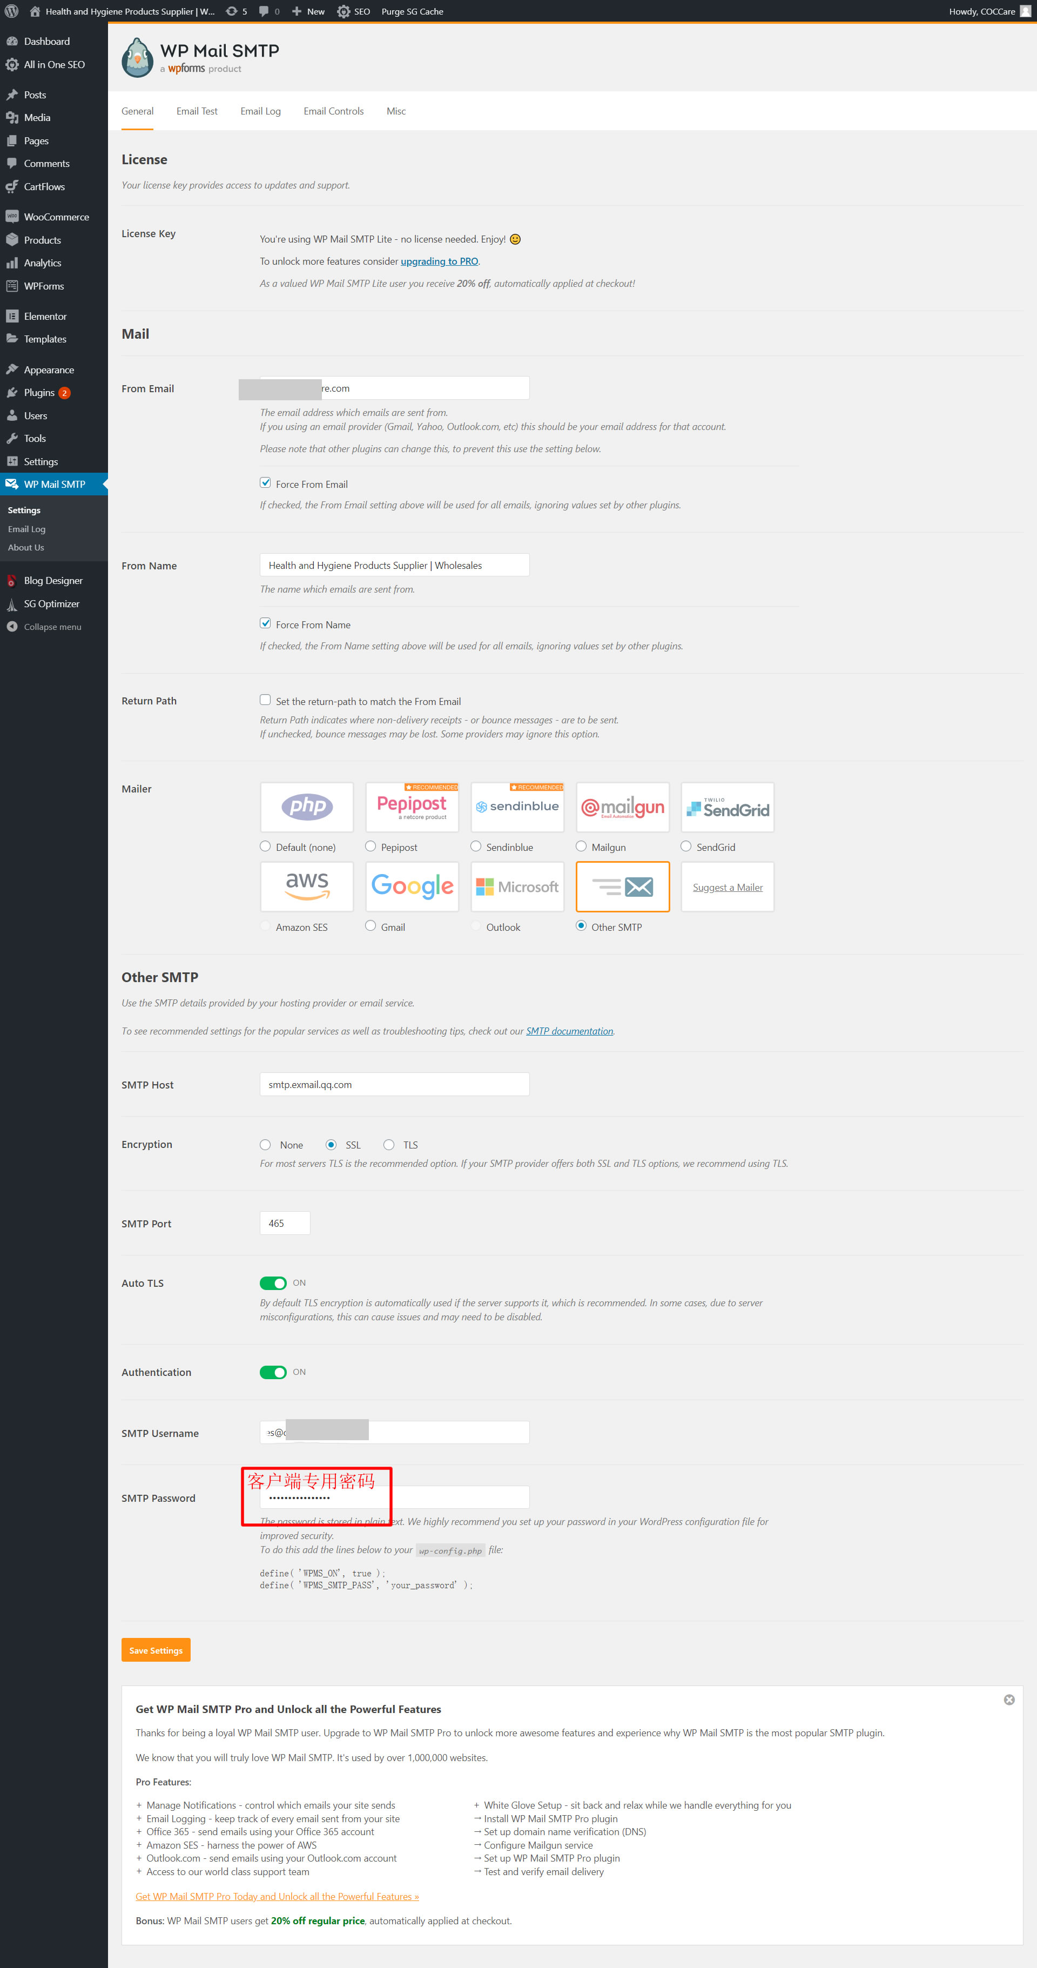Uncheck Force From Email checkbox
Image resolution: width=1037 pixels, height=1968 pixels.
tap(265, 483)
